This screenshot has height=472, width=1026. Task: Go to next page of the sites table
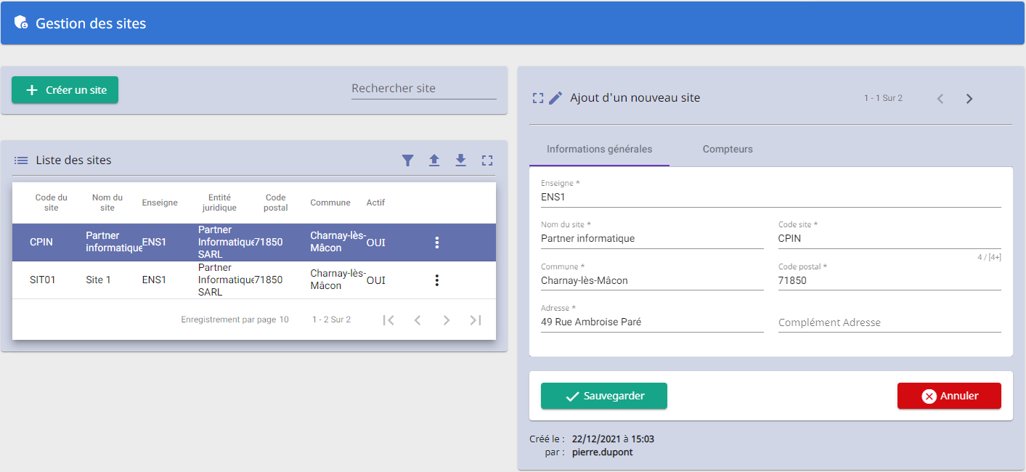coord(447,320)
